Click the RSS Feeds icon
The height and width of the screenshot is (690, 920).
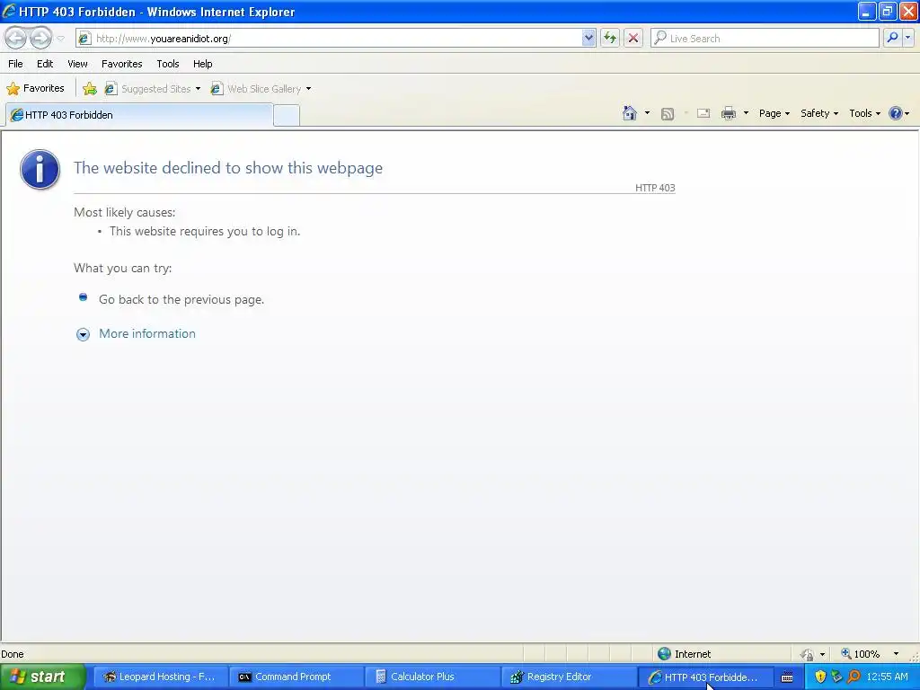[668, 114]
